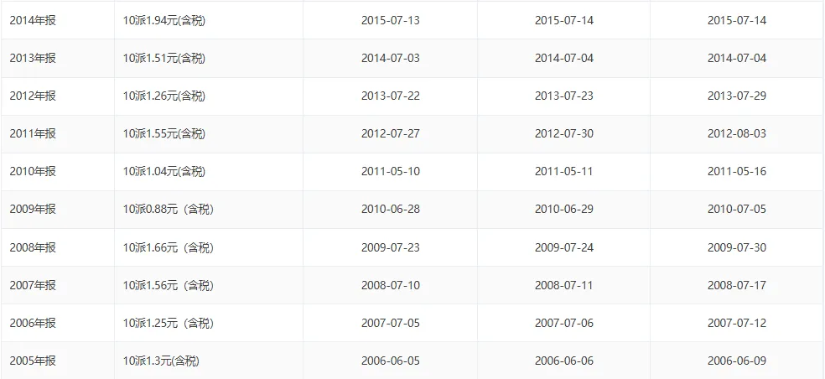Select the 2011年报 row label
The image size is (825, 379).
[x=33, y=133]
